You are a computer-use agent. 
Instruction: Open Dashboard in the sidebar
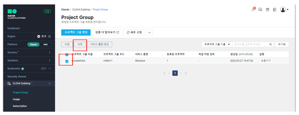point(13,28)
